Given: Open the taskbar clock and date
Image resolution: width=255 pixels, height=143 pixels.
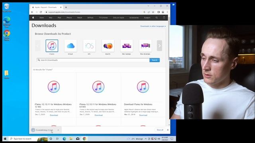Looking at the screenshot, I should click(x=165, y=139).
